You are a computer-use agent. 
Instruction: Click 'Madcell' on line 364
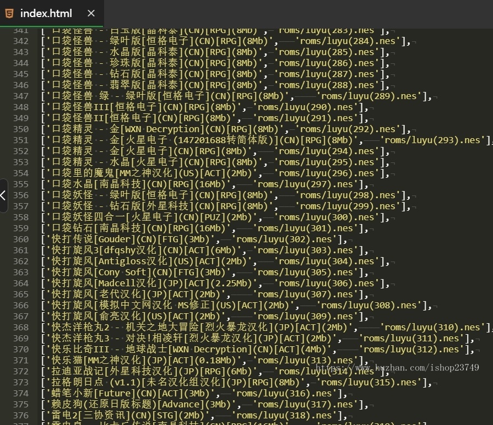117,284
